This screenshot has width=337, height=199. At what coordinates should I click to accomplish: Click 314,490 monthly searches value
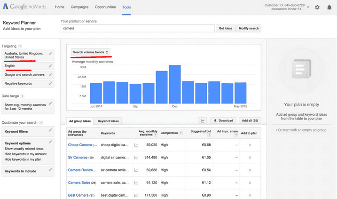pos(151,158)
